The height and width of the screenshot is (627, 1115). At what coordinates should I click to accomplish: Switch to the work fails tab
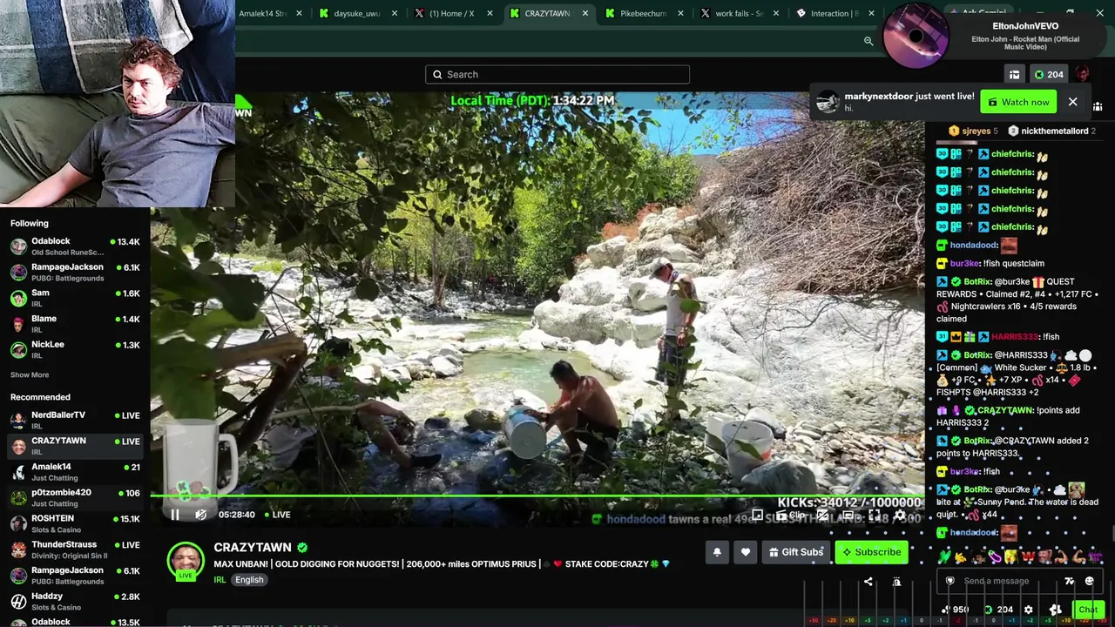click(x=740, y=13)
